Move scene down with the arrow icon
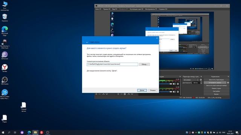The width and height of the screenshot is (241, 135). pyautogui.click(x=107, y=94)
